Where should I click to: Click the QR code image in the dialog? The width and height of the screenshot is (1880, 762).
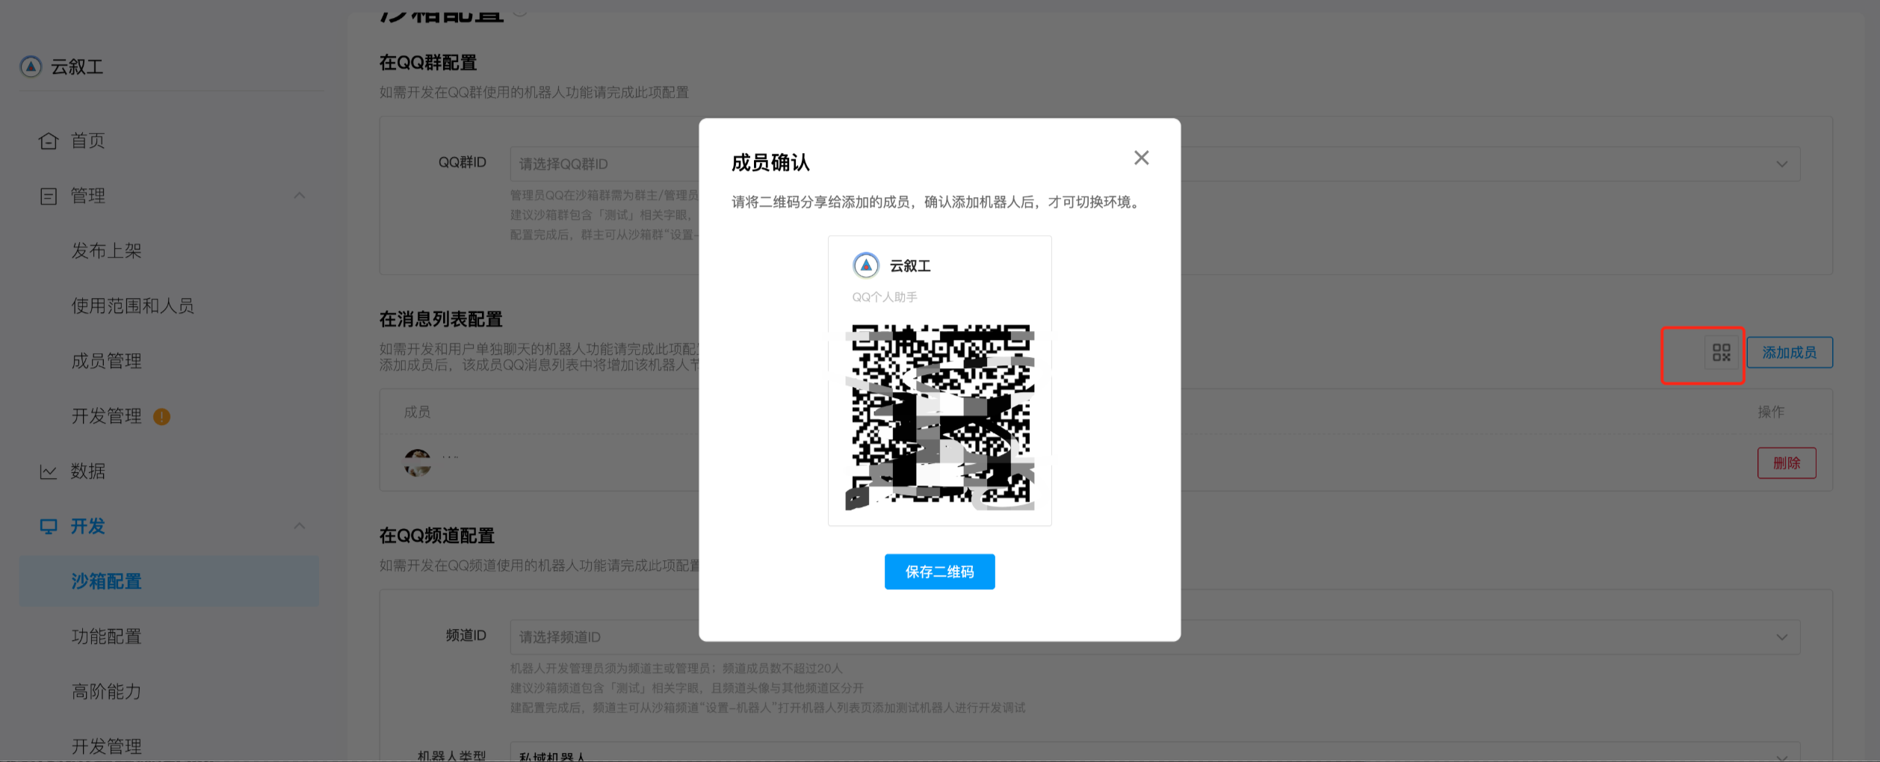tap(940, 417)
